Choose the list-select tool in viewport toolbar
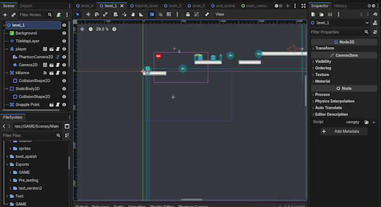The image size is (381, 207). tap(115, 15)
